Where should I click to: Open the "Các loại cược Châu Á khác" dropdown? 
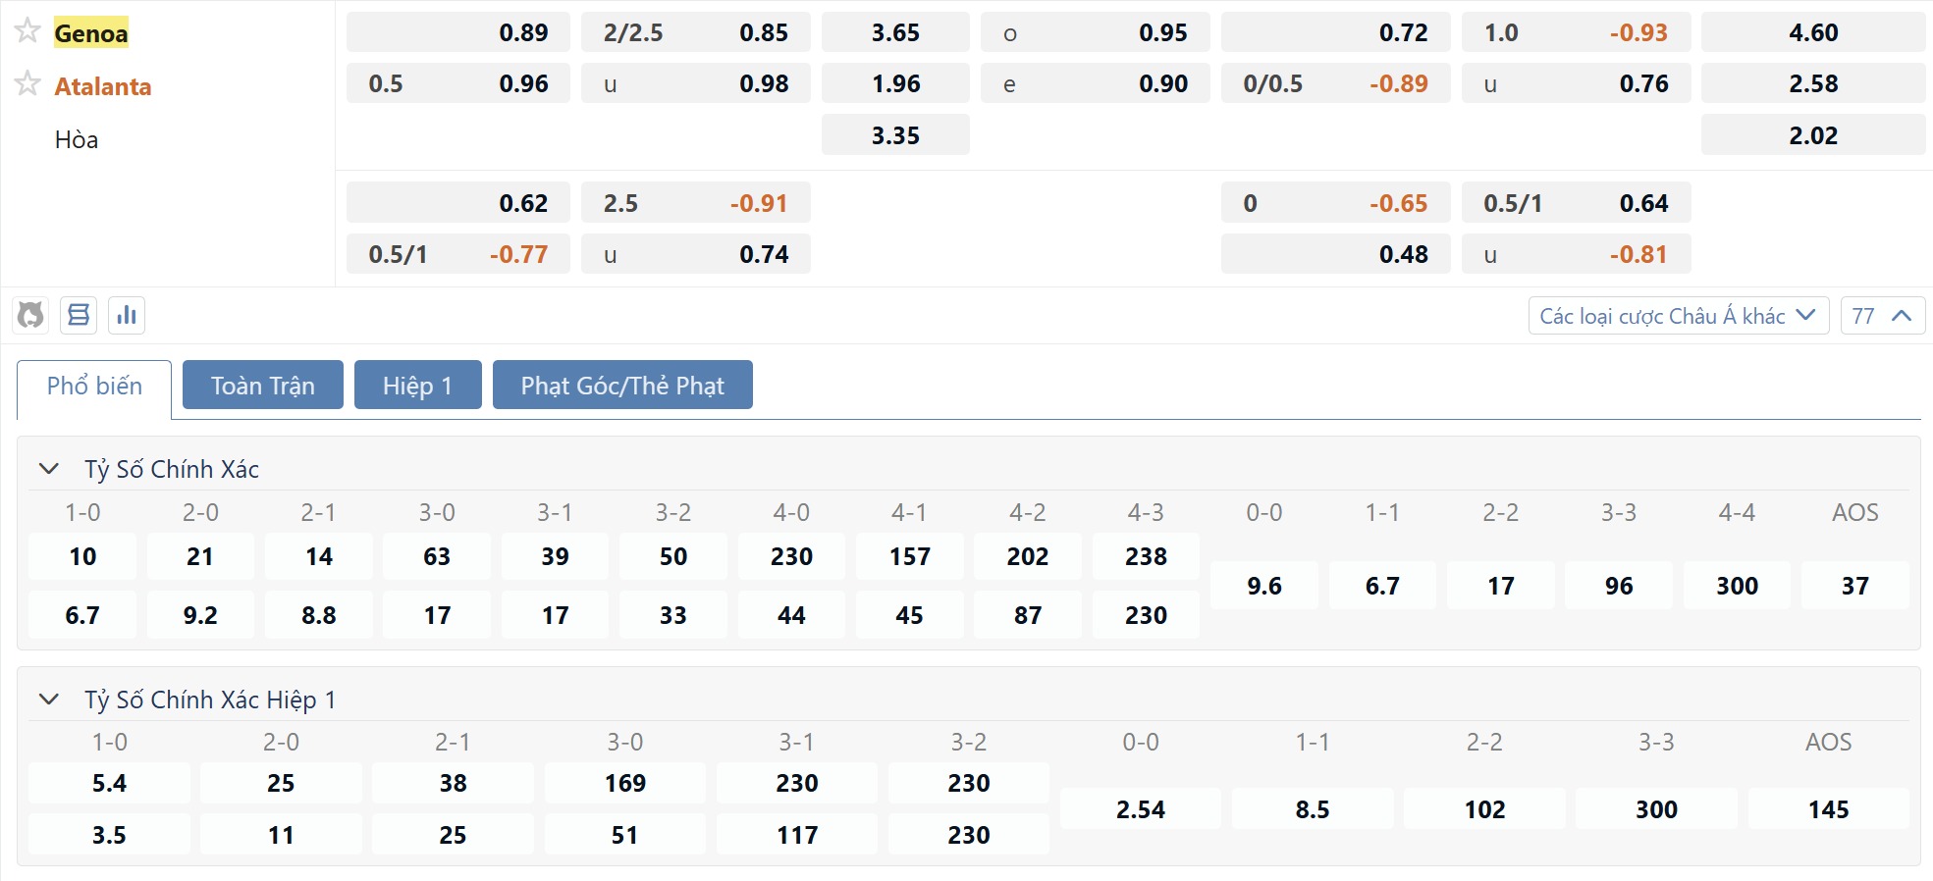[x=1677, y=316]
